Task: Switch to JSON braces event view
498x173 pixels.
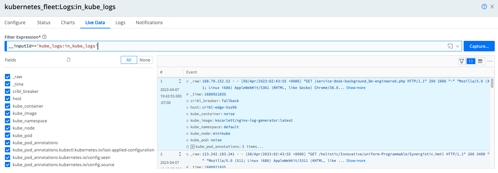Action: tap(471, 61)
